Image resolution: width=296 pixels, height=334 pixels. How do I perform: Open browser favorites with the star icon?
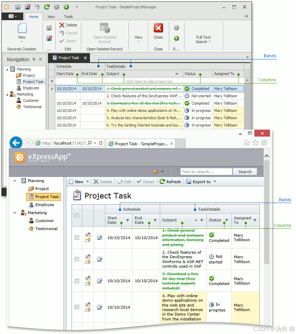pos(256,143)
